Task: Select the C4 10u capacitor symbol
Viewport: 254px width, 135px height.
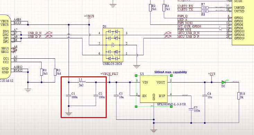Action: [205, 96]
